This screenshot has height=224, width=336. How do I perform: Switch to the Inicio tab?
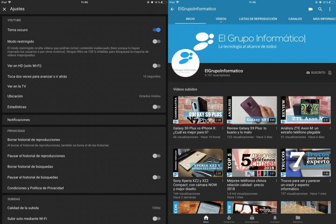[x=190, y=19]
